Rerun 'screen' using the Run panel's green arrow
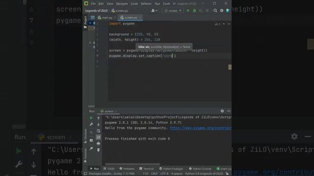Image resolution: width=314 pixels, height=176 pixels. 91,118
